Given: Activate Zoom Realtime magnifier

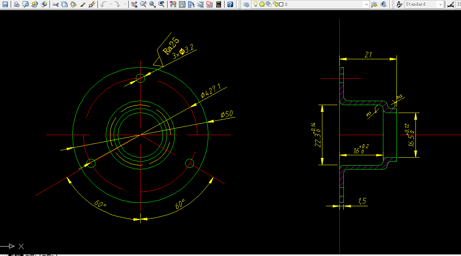Looking at the screenshot, I should tap(143, 4).
